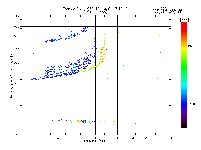Click the y-axis tick label "300"
The height and width of the screenshot is (150, 201).
coord(17,63)
